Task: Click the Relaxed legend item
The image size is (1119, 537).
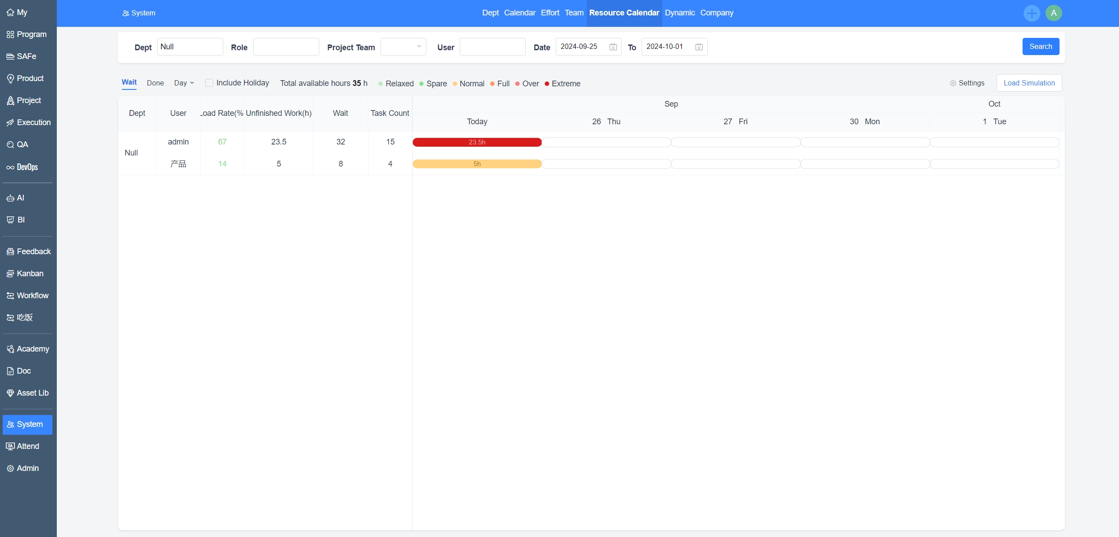Action: [396, 84]
